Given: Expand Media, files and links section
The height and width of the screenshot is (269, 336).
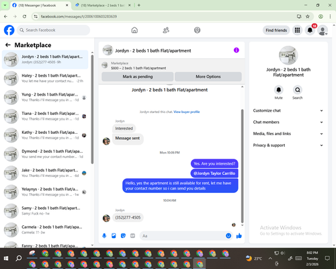Looking at the screenshot, I should 288,134.
